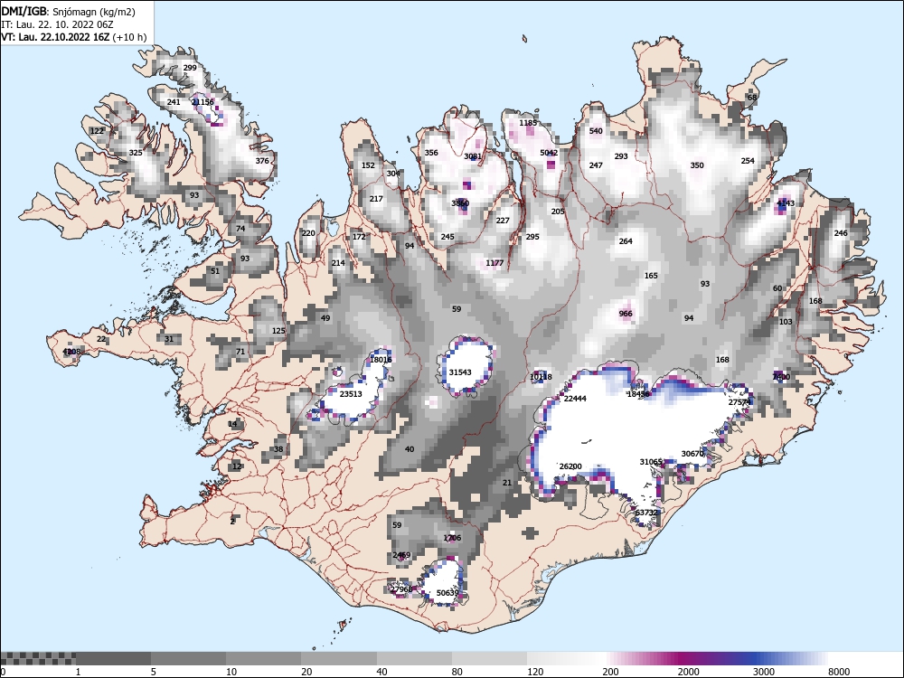Click snow value '71' on the map
This screenshot has height=678, width=904.
coord(240,352)
